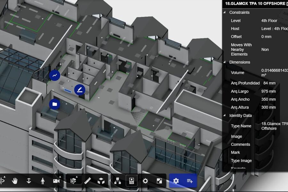Image resolution: width=288 pixels, height=192 pixels.
Task: Click the blue custom settings gear button
Action: pos(176,181)
